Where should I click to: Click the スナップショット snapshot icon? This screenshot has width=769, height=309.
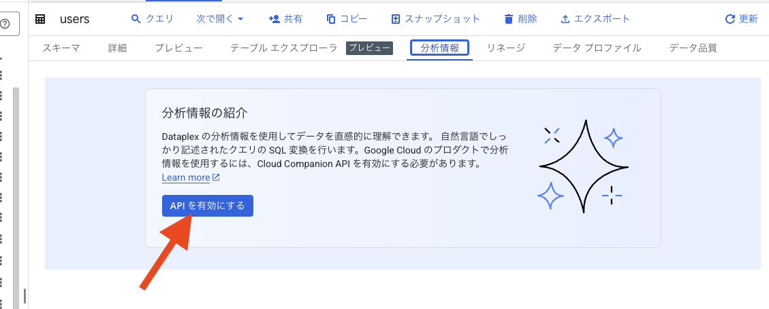395,19
